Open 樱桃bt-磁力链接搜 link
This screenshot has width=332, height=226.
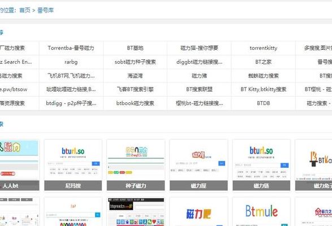pyautogui.click(x=199, y=103)
